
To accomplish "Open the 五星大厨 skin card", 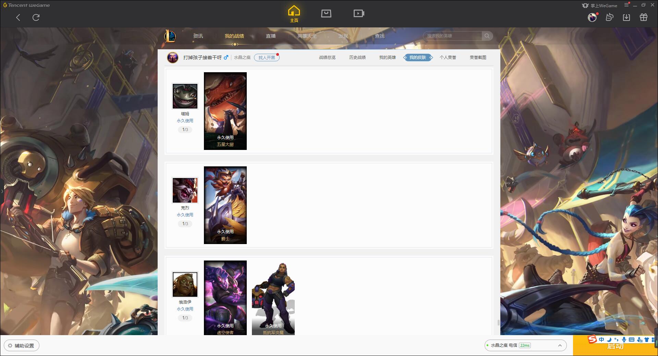I will (225, 111).
